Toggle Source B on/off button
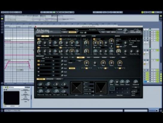This screenshot has width=163, height=123. 61,39
